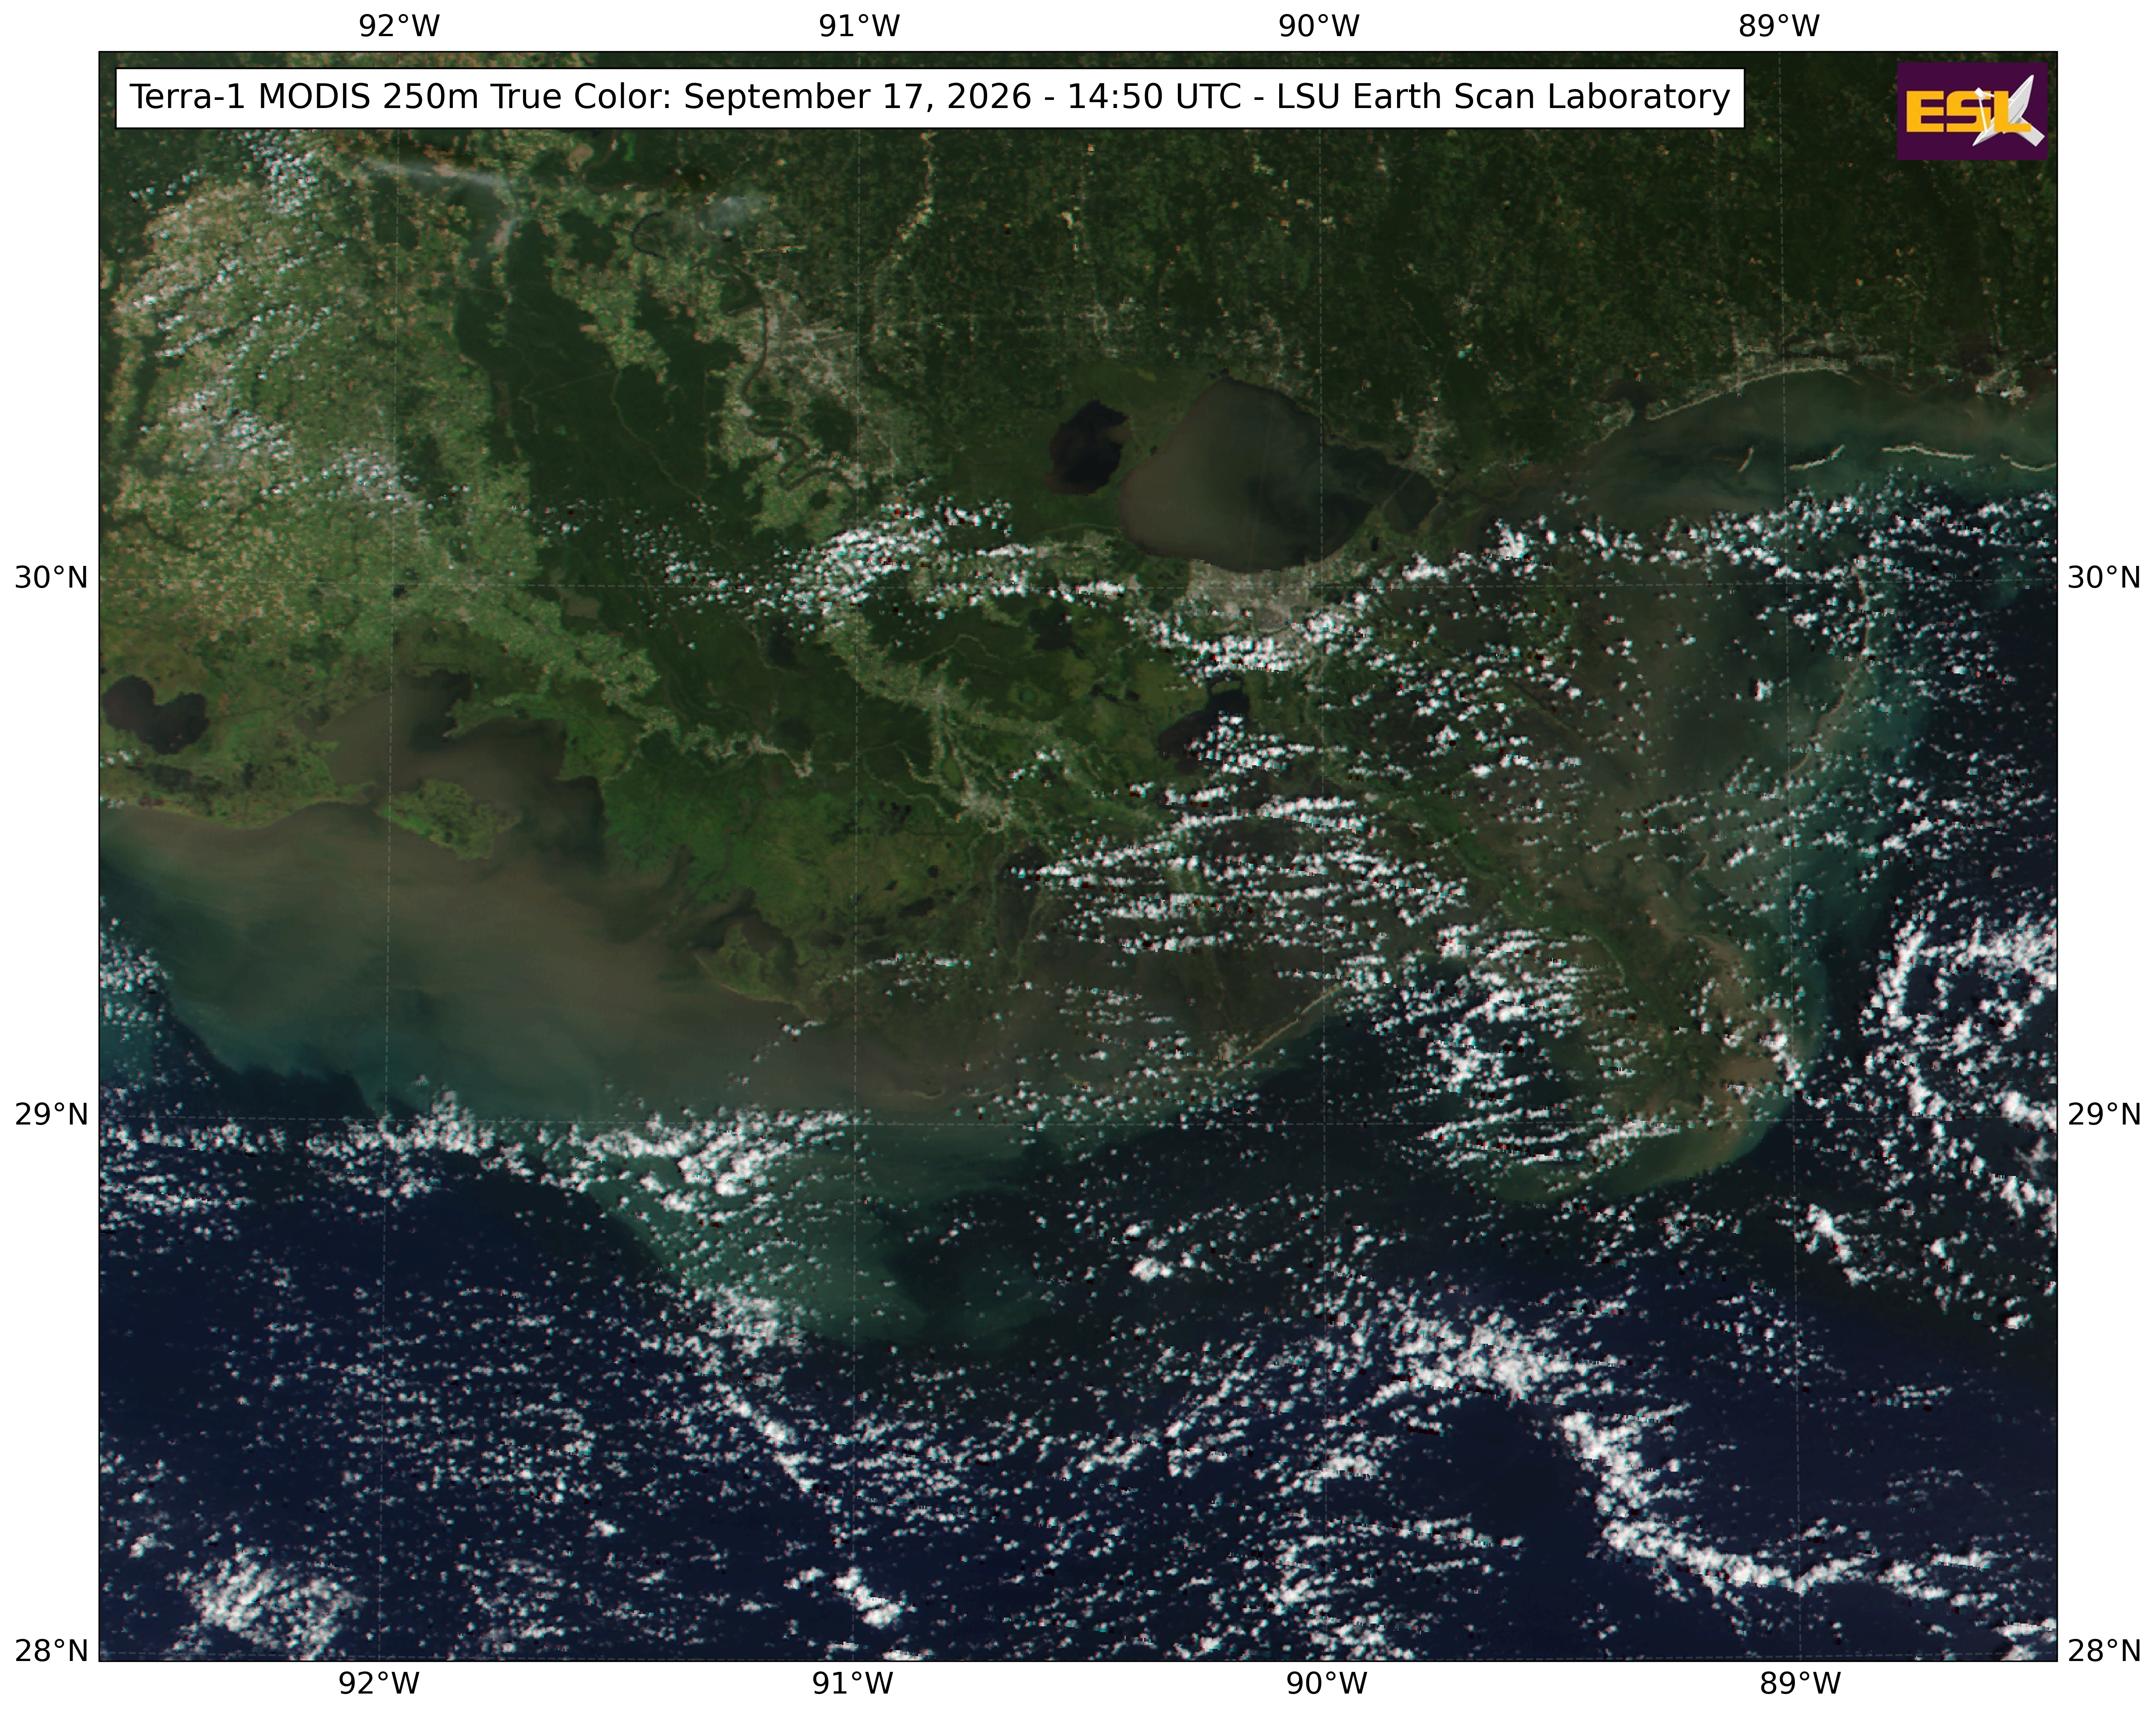Click the top 89°W longitude label
The image size is (2156, 1713).
pos(1779,27)
